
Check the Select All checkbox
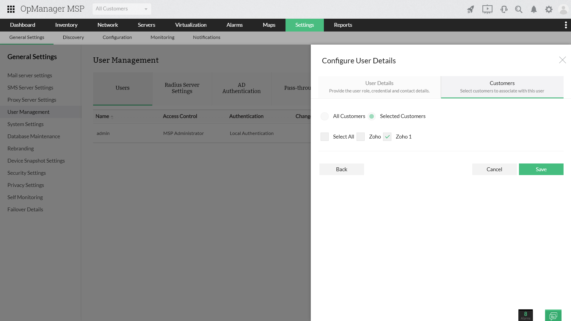(x=325, y=137)
